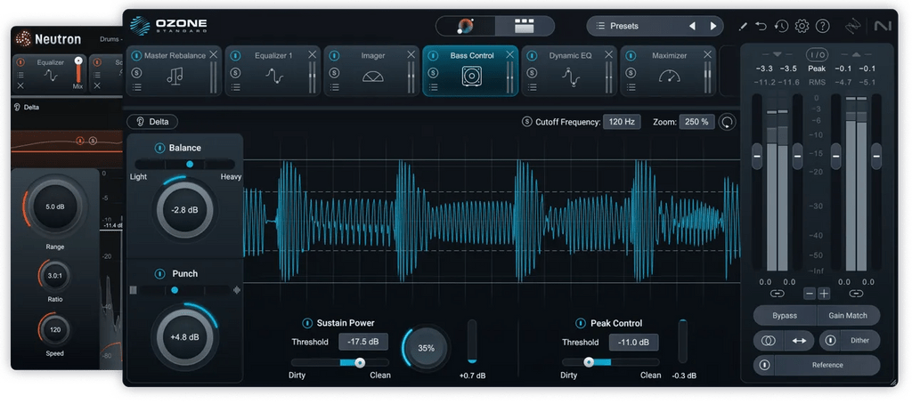Image resolution: width=912 pixels, height=404 pixels.
Task: Select the Bass Control speaker icon
Action: point(472,77)
